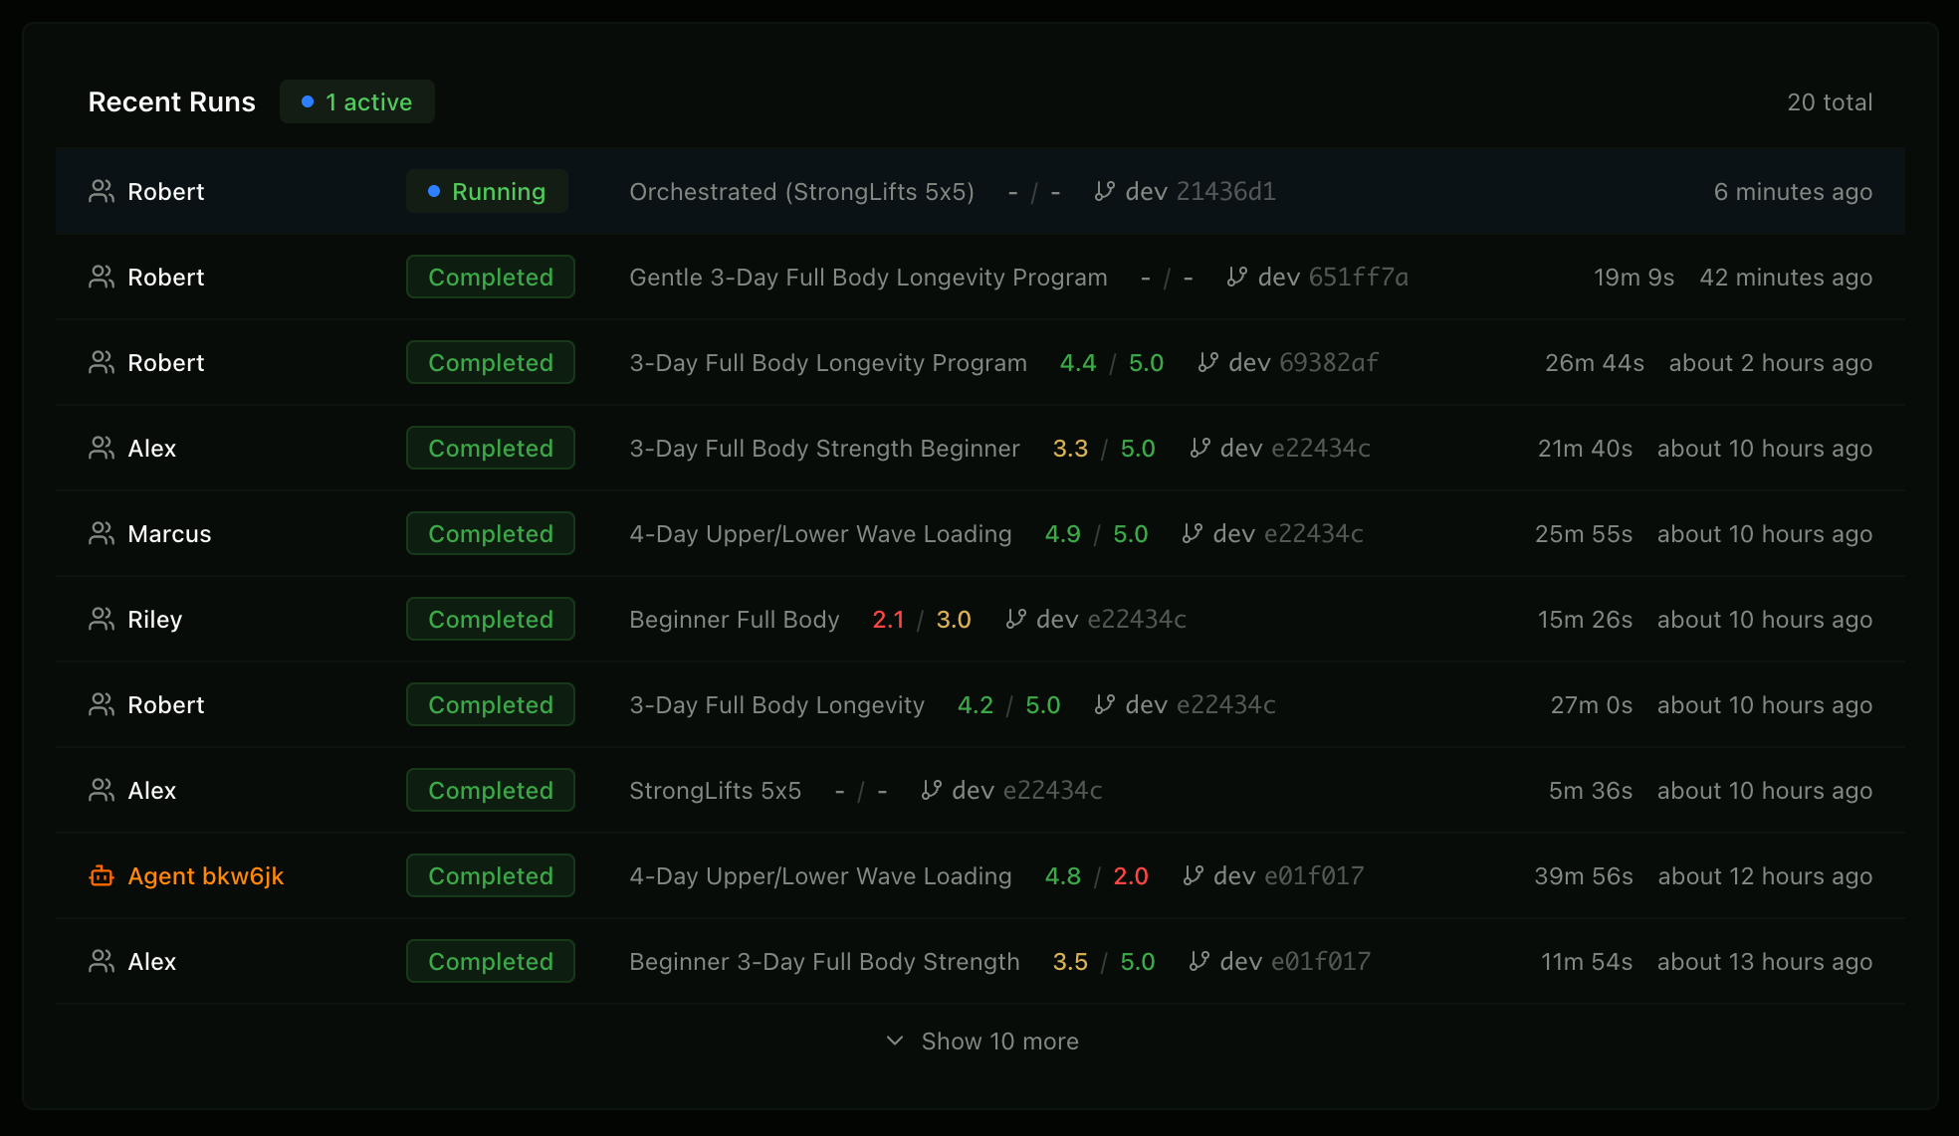The image size is (1959, 1136).
Task: Click the branch icon beside dev 69382af
Action: tap(1207, 362)
